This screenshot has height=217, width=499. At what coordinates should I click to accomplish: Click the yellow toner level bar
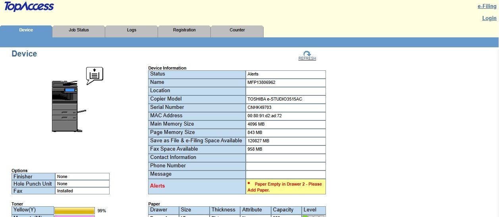point(75,211)
